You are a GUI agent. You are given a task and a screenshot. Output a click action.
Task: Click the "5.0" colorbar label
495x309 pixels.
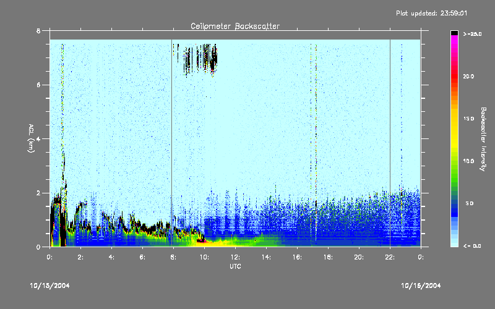coord(470,203)
